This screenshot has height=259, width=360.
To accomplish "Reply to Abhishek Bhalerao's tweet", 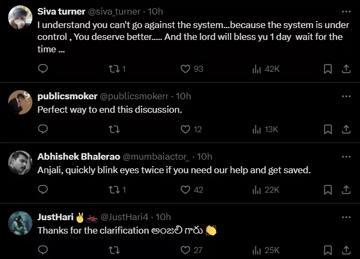I will tap(43, 190).
